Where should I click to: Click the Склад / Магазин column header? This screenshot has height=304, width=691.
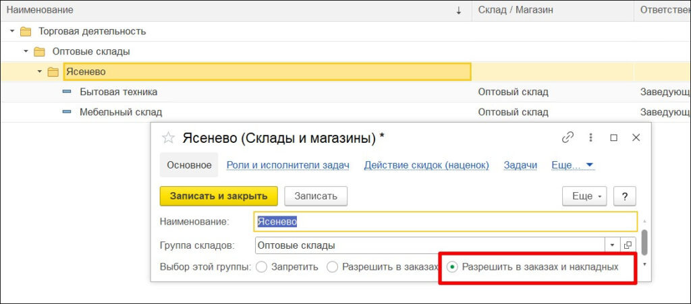[x=553, y=10]
